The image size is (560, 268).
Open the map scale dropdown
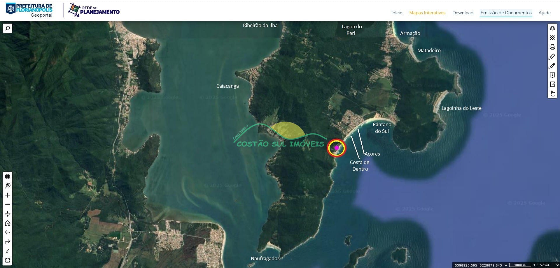coord(557,265)
